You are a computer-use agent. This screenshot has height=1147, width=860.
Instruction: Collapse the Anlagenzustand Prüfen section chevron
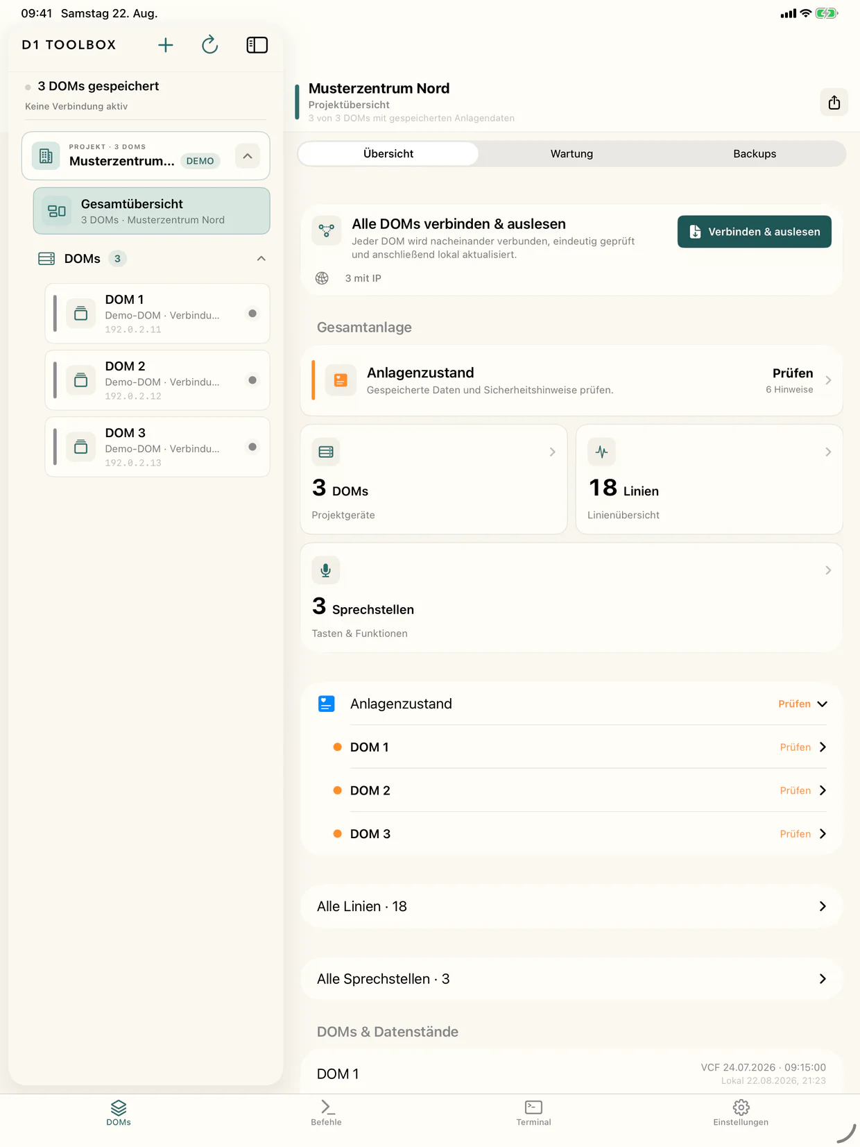[823, 704]
